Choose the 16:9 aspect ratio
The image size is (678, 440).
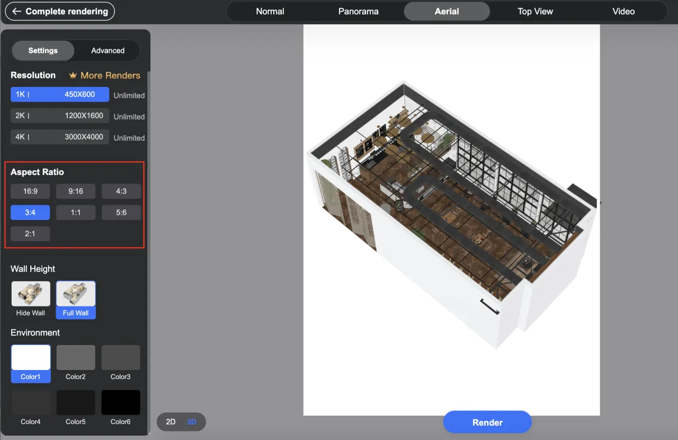(x=30, y=191)
